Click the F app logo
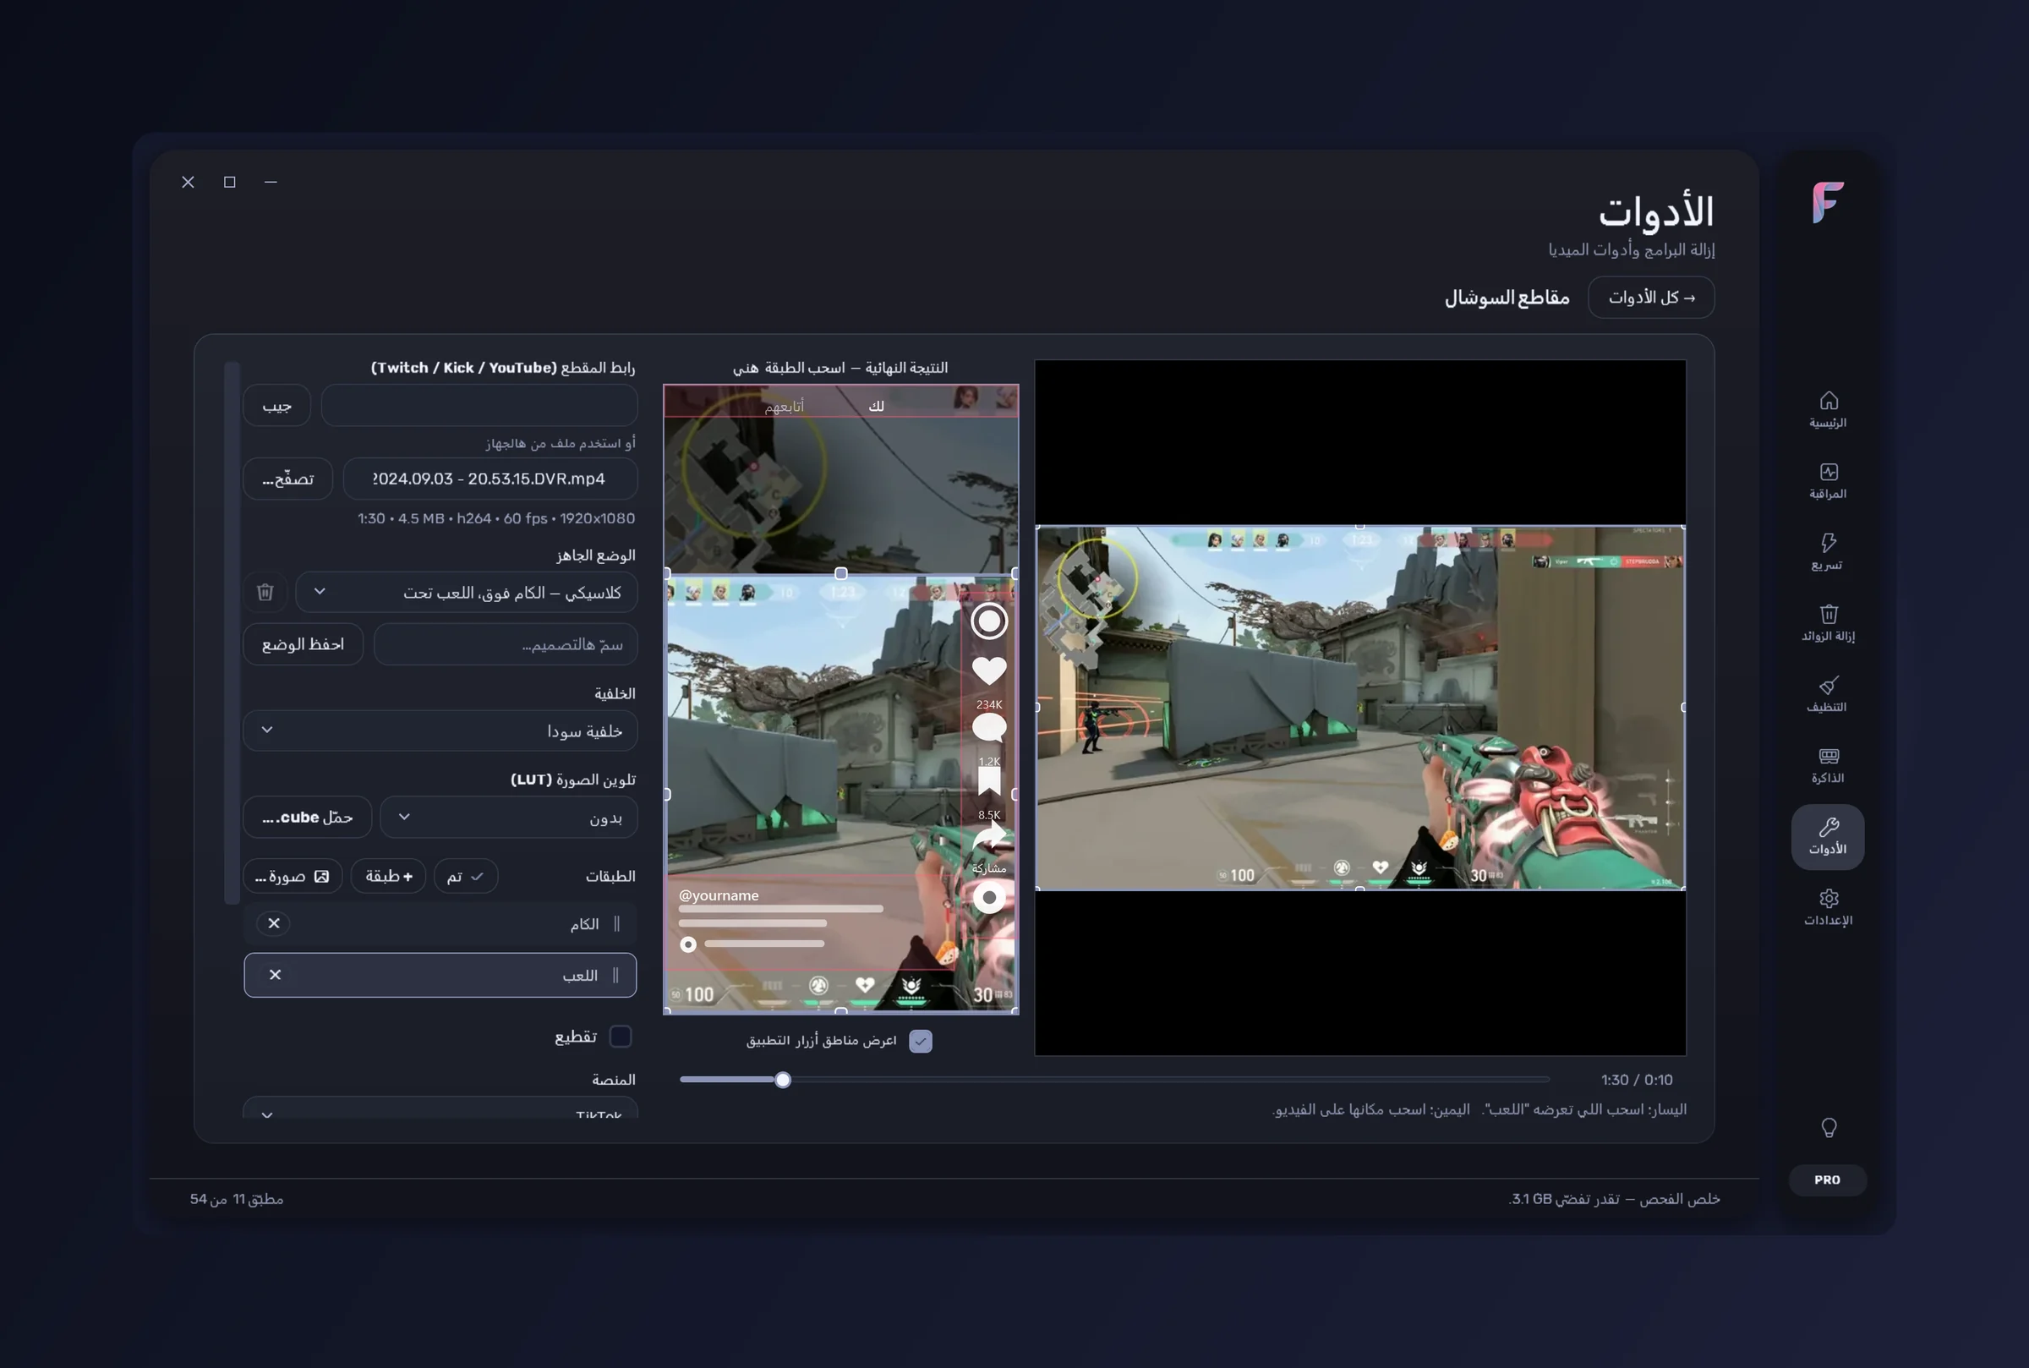The width and height of the screenshot is (2029, 1368). [1828, 202]
